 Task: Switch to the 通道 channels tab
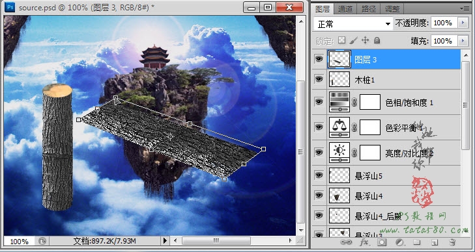coord(345,9)
